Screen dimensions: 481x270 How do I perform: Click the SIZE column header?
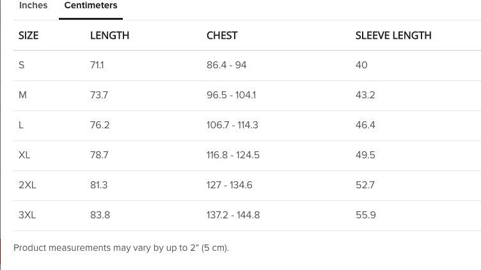click(x=29, y=36)
